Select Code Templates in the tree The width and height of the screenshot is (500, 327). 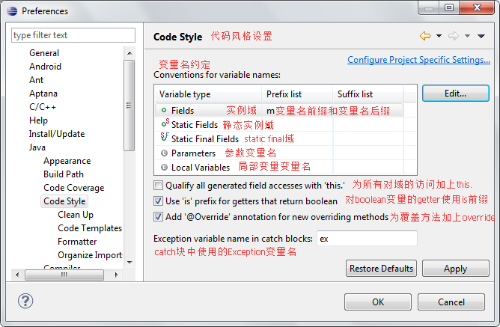pyautogui.click(x=89, y=228)
